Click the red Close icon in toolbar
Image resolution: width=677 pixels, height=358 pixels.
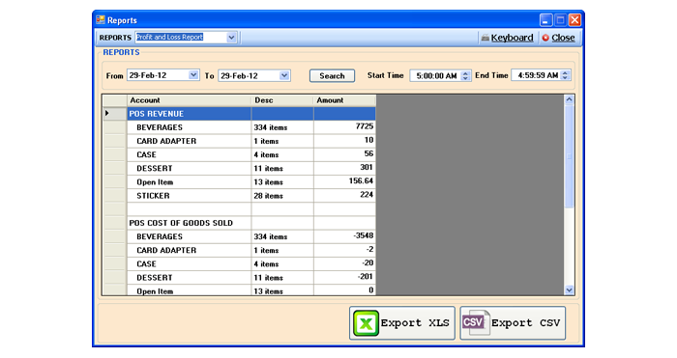point(545,38)
